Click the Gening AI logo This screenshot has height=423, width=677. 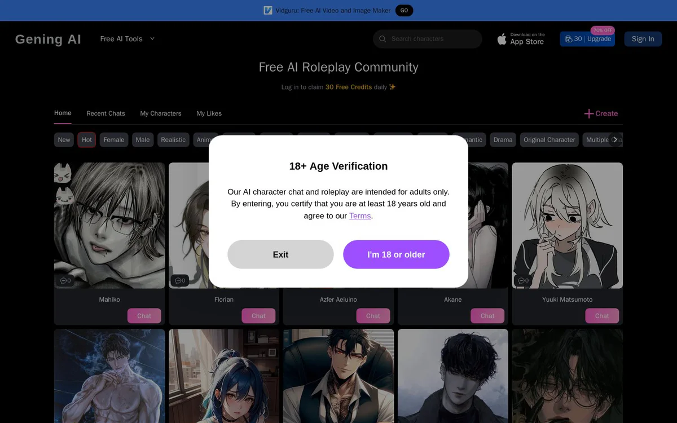pyautogui.click(x=48, y=39)
